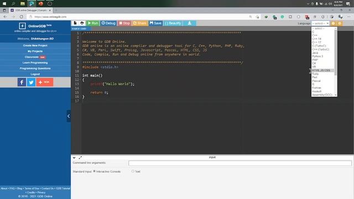Click the orange gear icon at toolbar end

340,23
